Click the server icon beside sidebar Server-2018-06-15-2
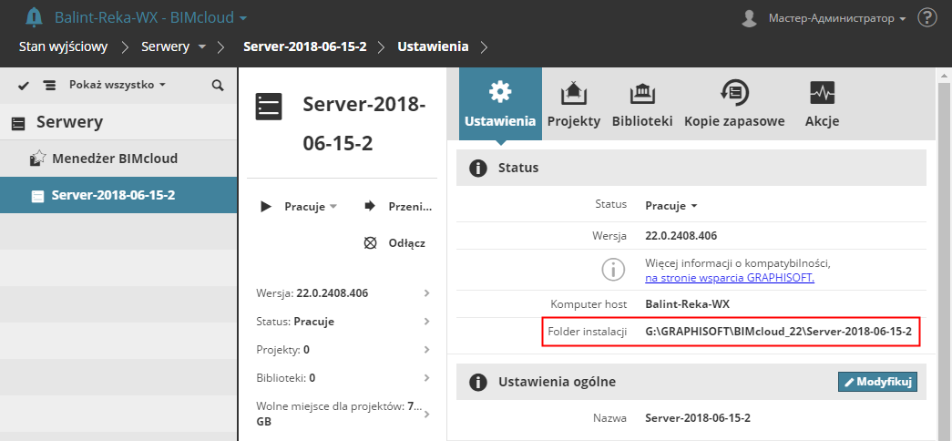The height and width of the screenshot is (441, 952). click(x=37, y=196)
